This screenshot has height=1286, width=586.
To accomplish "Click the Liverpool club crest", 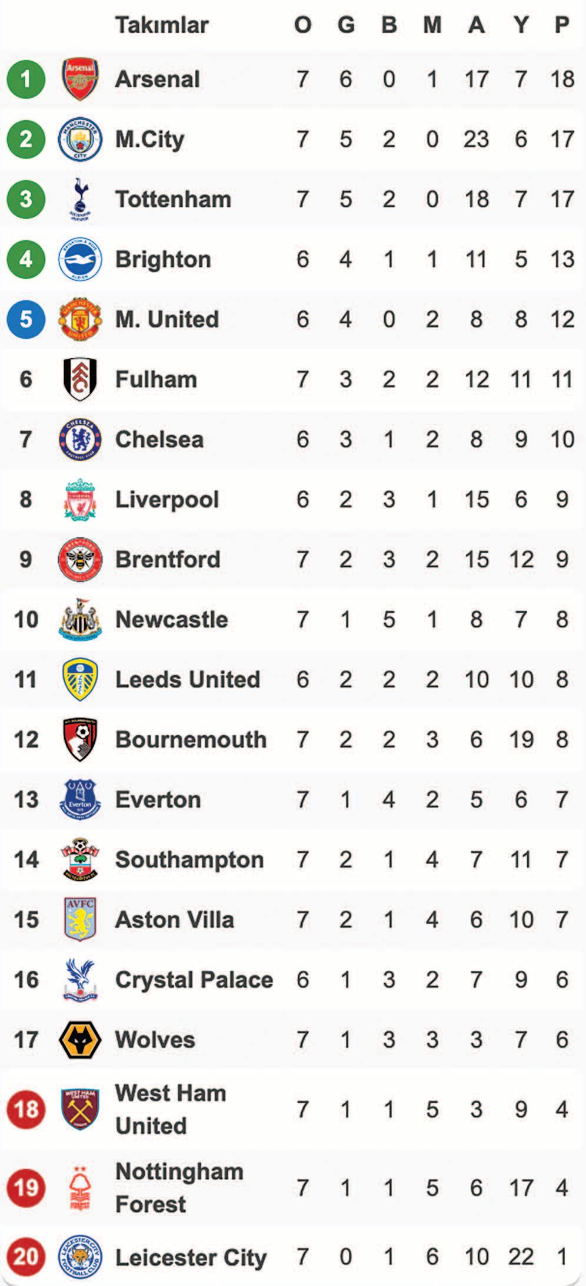I will tap(80, 500).
